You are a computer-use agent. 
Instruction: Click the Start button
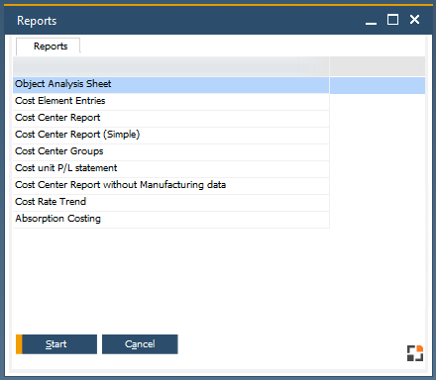56,344
